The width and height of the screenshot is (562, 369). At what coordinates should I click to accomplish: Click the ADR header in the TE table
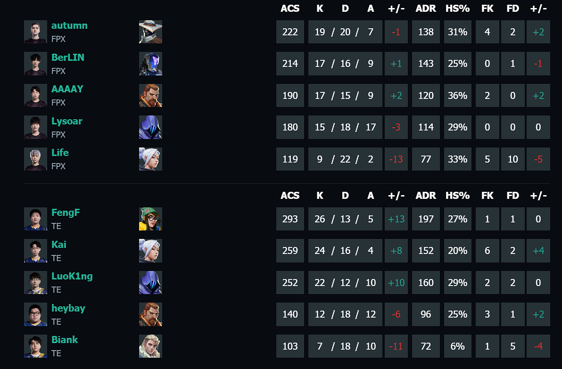pos(426,196)
